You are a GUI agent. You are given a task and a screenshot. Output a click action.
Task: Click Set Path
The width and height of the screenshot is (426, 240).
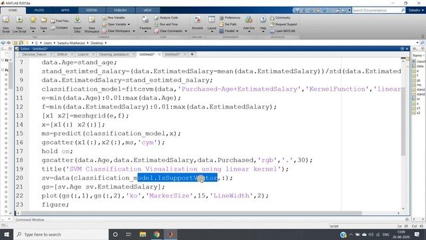pos(228,24)
